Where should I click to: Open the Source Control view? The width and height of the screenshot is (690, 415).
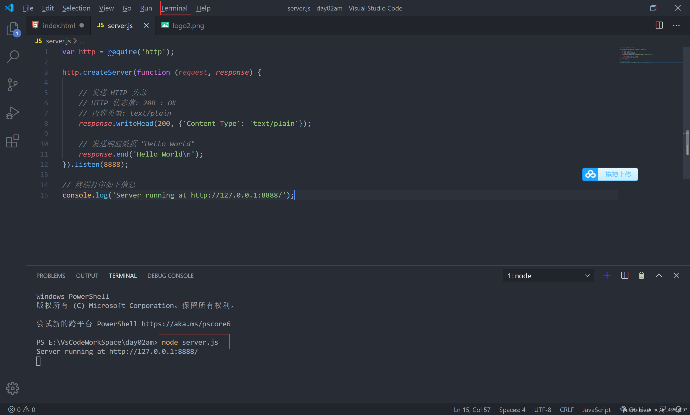click(13, 85)
